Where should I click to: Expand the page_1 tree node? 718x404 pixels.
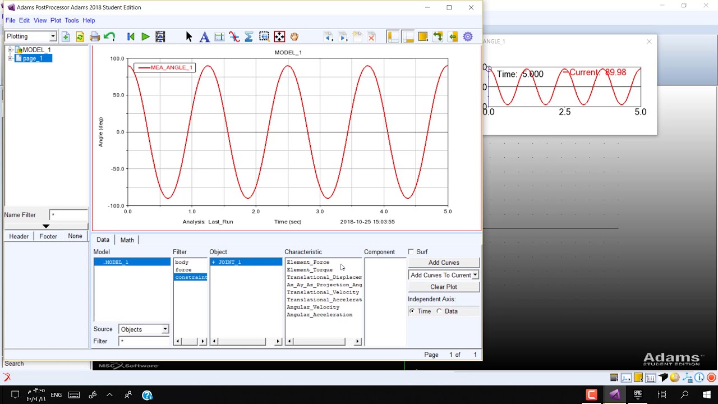coord(10,58)
